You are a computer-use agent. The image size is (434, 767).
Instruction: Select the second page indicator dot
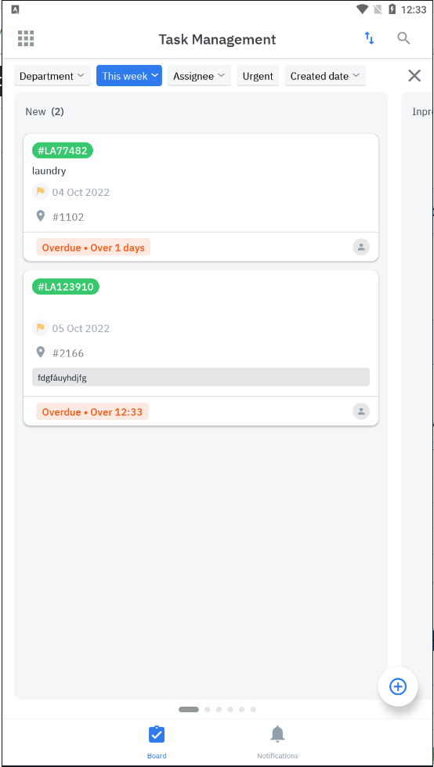pos(208,709)
